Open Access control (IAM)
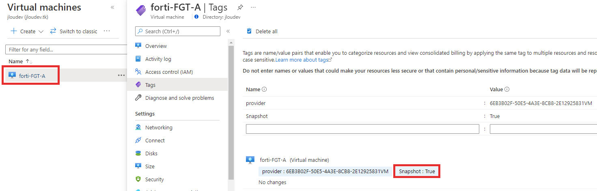 (x=169, y=72)
